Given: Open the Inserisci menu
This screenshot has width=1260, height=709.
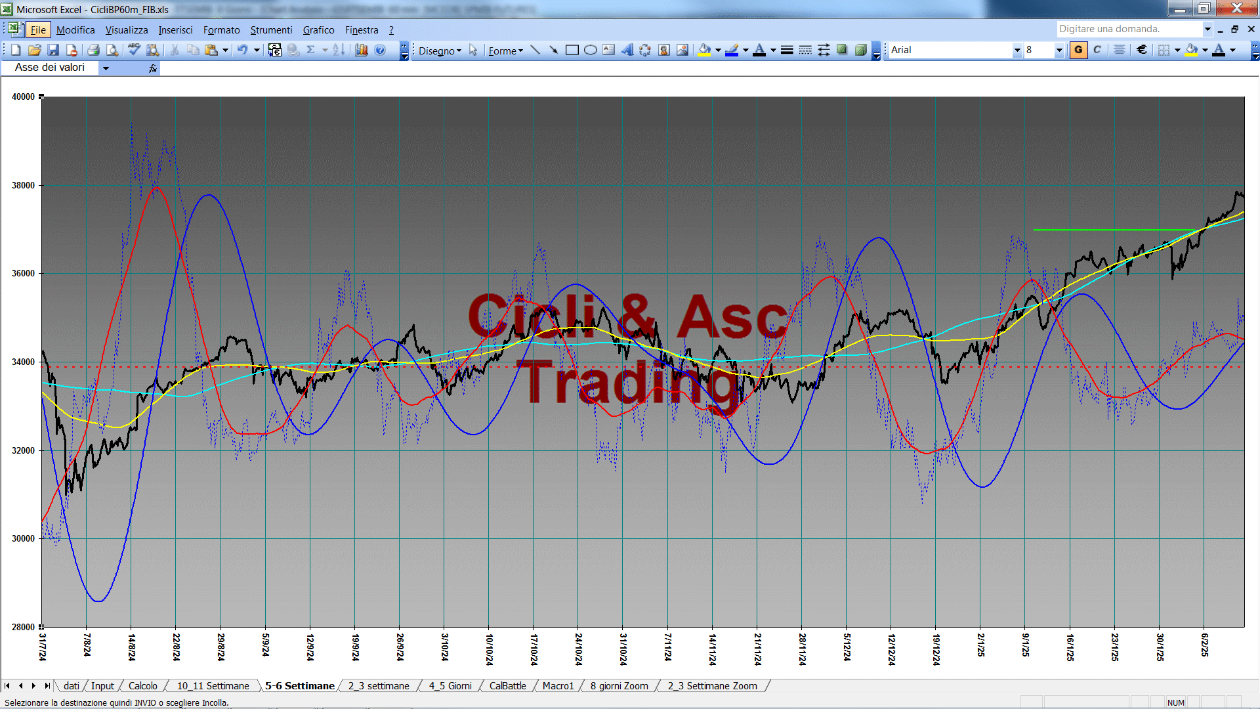Looking at the screenshot, I should 175,30.
